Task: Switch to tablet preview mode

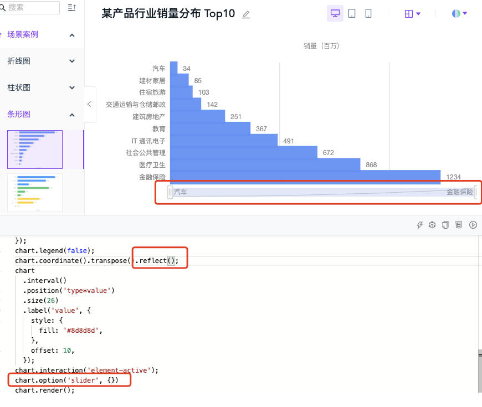Action: pos(351,13)
